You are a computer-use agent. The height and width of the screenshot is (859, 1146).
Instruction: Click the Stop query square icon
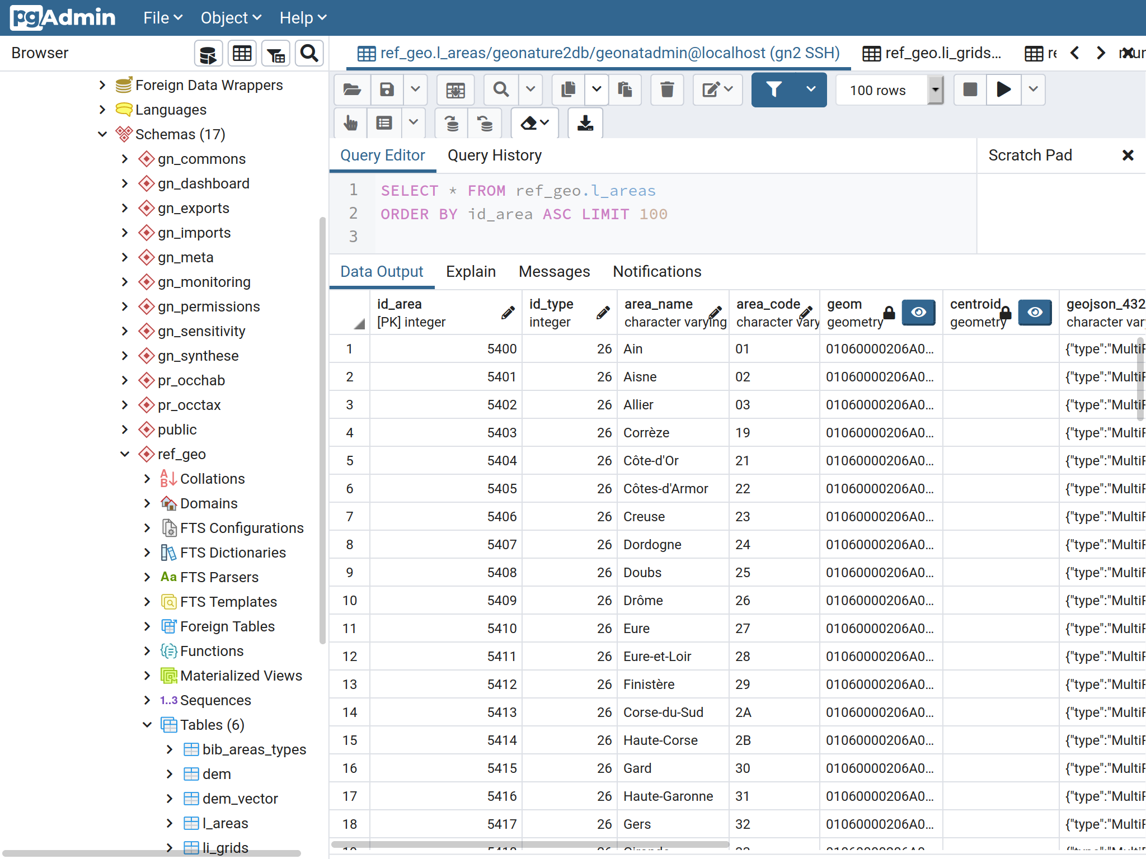click(970, 89)
